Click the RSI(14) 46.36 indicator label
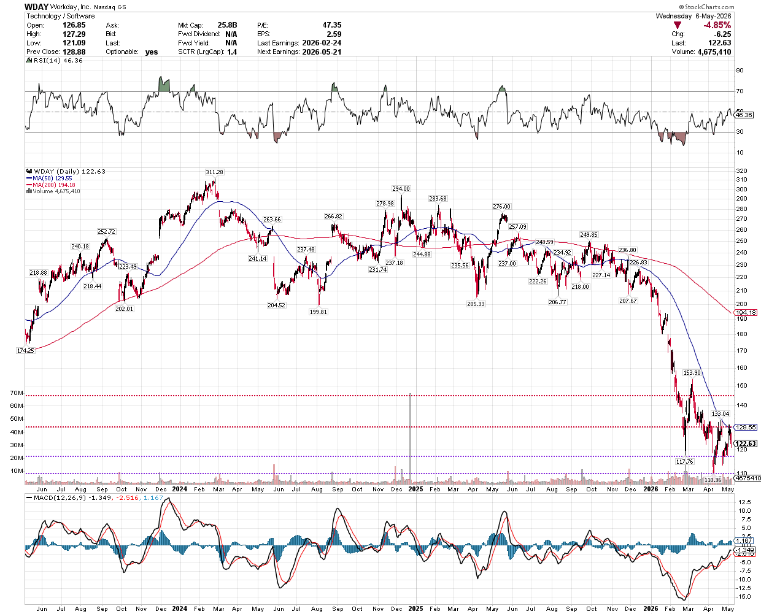Image resolution: width=761 pixels, height=614 pixels. click(54, 61)
